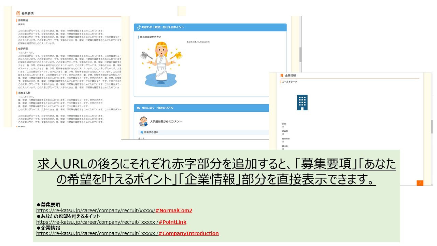Click the chat bubble icon beside 社員に聞く！会社のリアル
The height and width of the screenshot is (246, 437).
click(139, 108)
